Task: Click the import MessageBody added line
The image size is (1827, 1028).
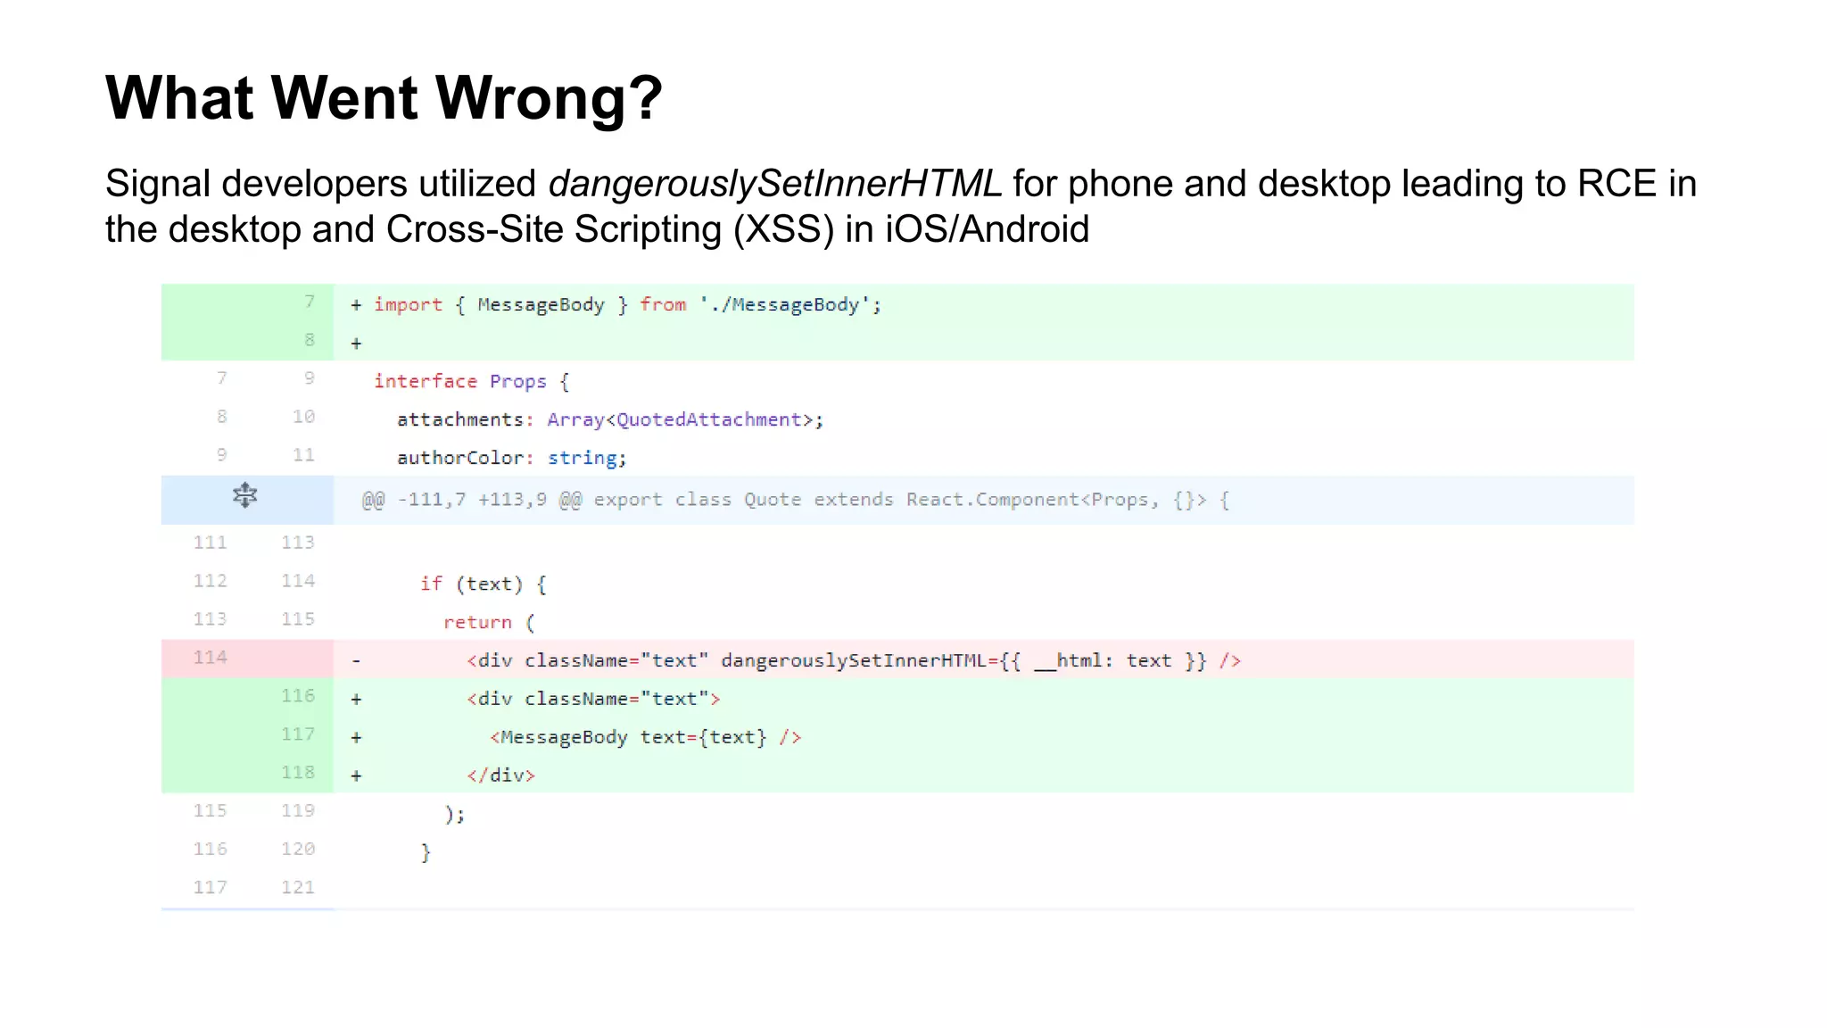Action: (x=897, y=304)
